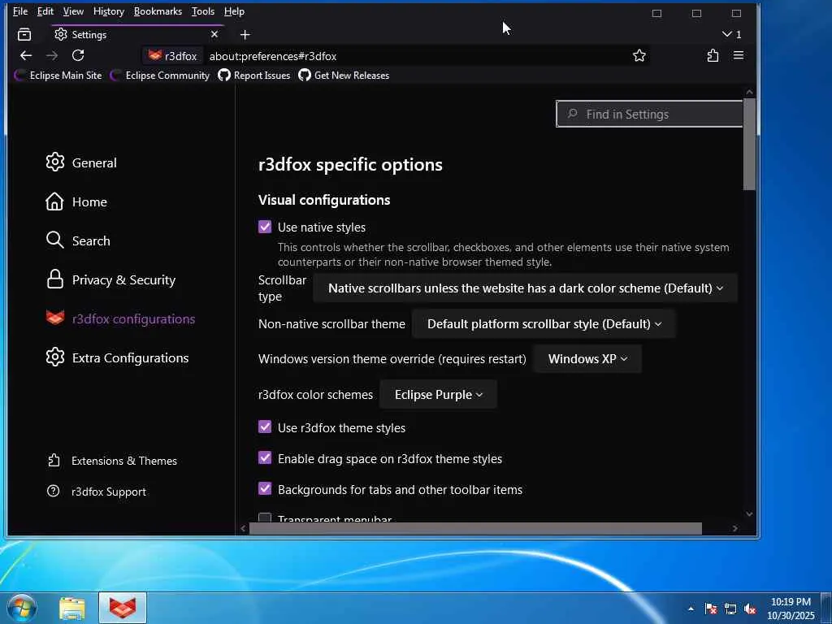
Task: Click the vertical scrollbar thumb
Action: 749,145
